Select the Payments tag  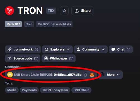tap(29, 90)
